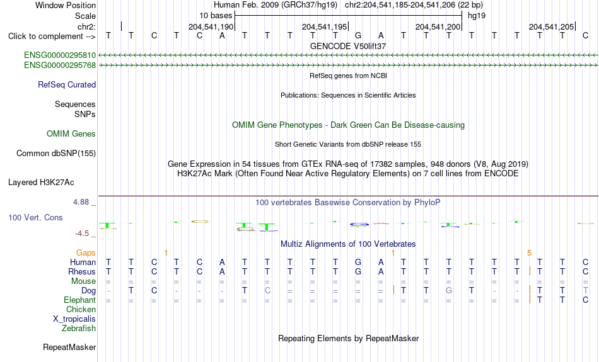This screenshot has width=599, height=362.
Task: Click the 204,541,200 coordinate tick label
Action: [x=438, y=26]
